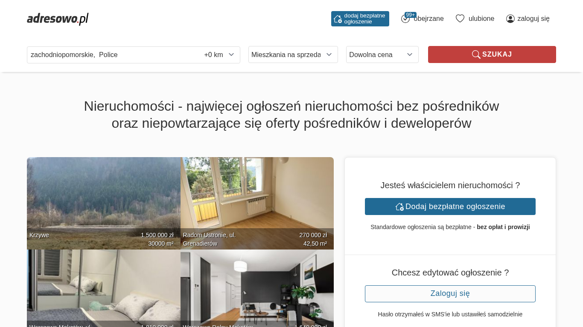Open the obejrzane menu link

tap(429, 19)
